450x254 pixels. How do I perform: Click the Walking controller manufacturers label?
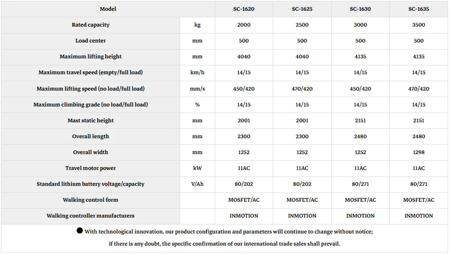90,216
